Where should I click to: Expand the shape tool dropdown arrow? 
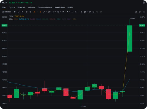point(51,12)
